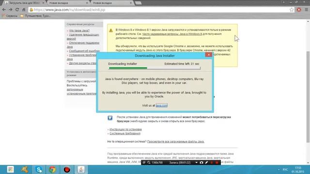Open 'Другие разделы справки' sidebar link
This screenshot has height=174, width=310.
82,63
